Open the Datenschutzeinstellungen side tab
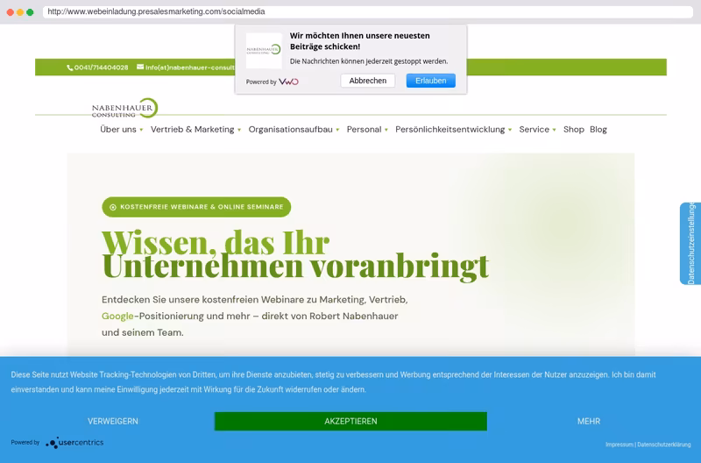The image size is (701, 463). (690, 244)
